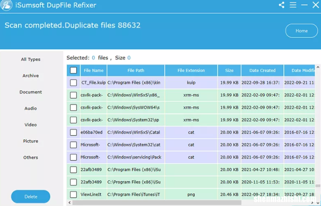
Task: Click the horizontal scrollbar thumb
Action: 157,203
